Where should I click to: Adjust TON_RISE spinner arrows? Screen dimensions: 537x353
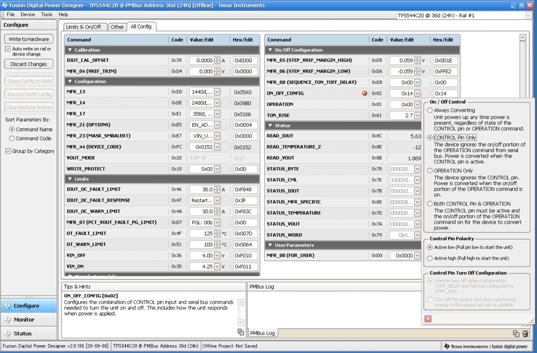pyautogui.click(x=417, y=116)
